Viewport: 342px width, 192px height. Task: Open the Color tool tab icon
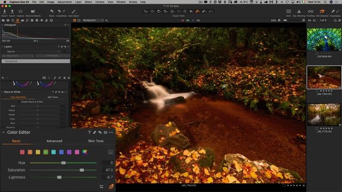pos(18,20)
